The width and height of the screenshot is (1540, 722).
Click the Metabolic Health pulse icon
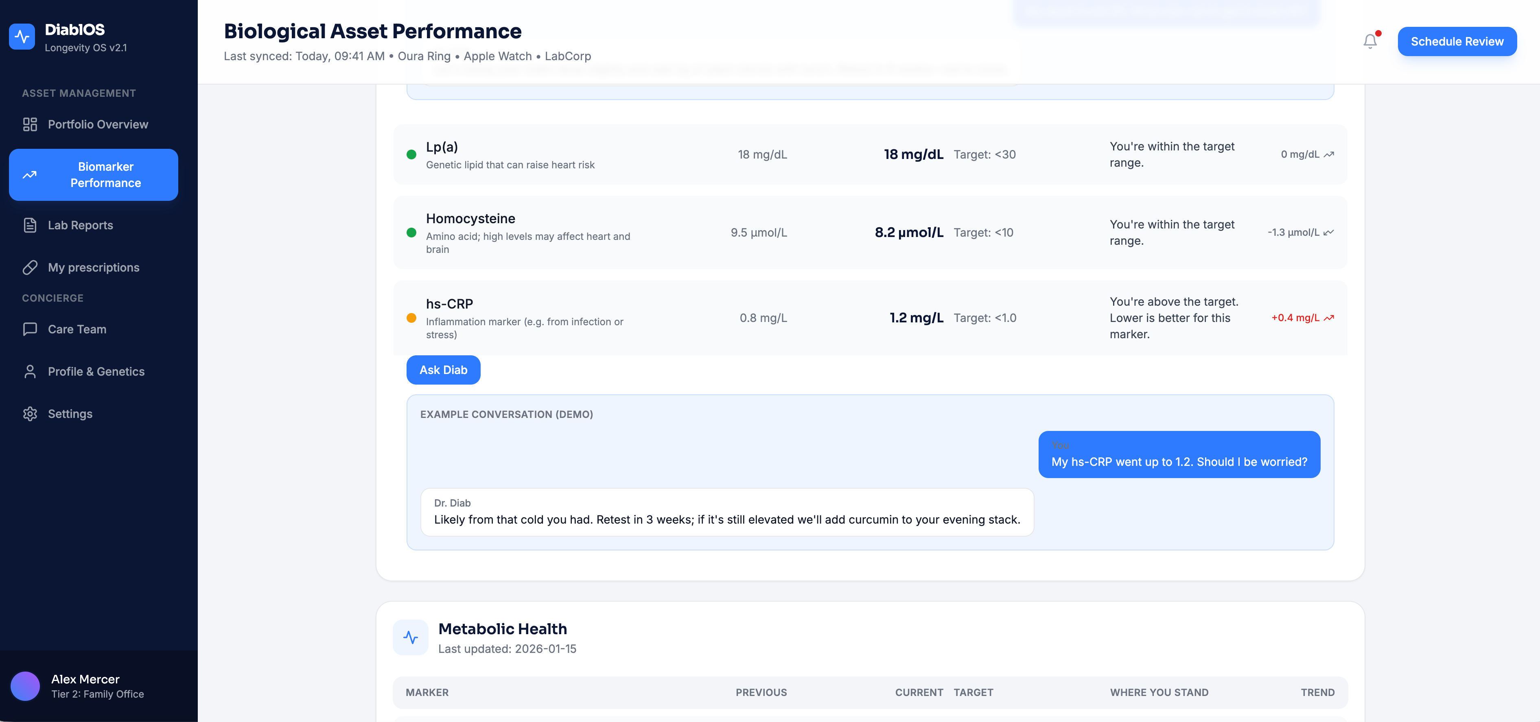(x=411, y=637)
